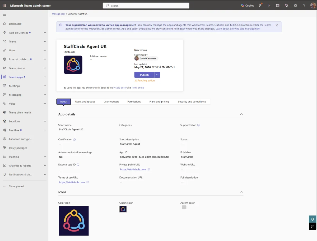Expand Frontline section

pos(45,130)
